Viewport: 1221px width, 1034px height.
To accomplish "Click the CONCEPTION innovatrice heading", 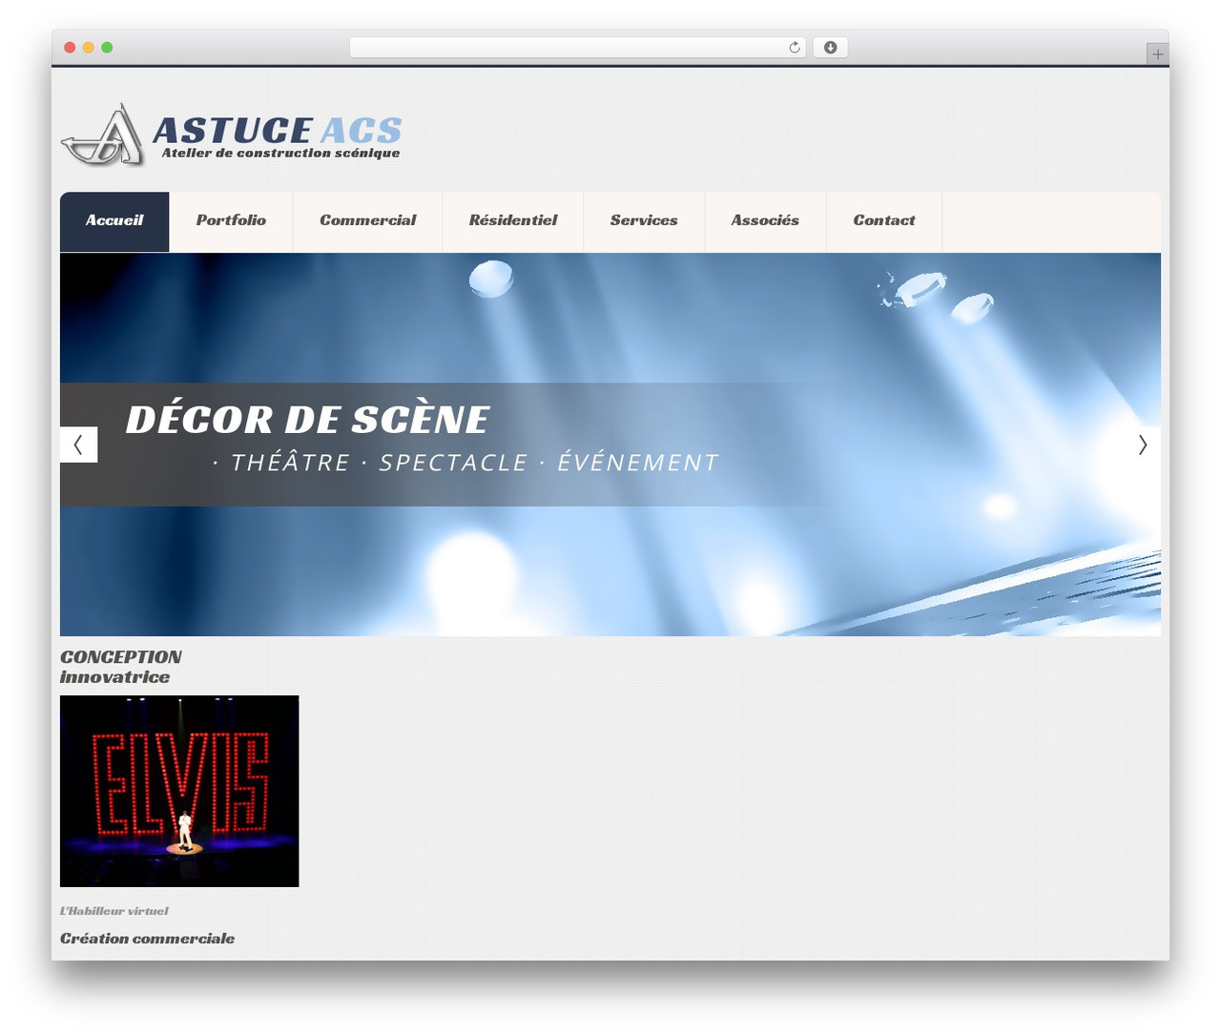I will pyautogui.click(x=120, y=667).
